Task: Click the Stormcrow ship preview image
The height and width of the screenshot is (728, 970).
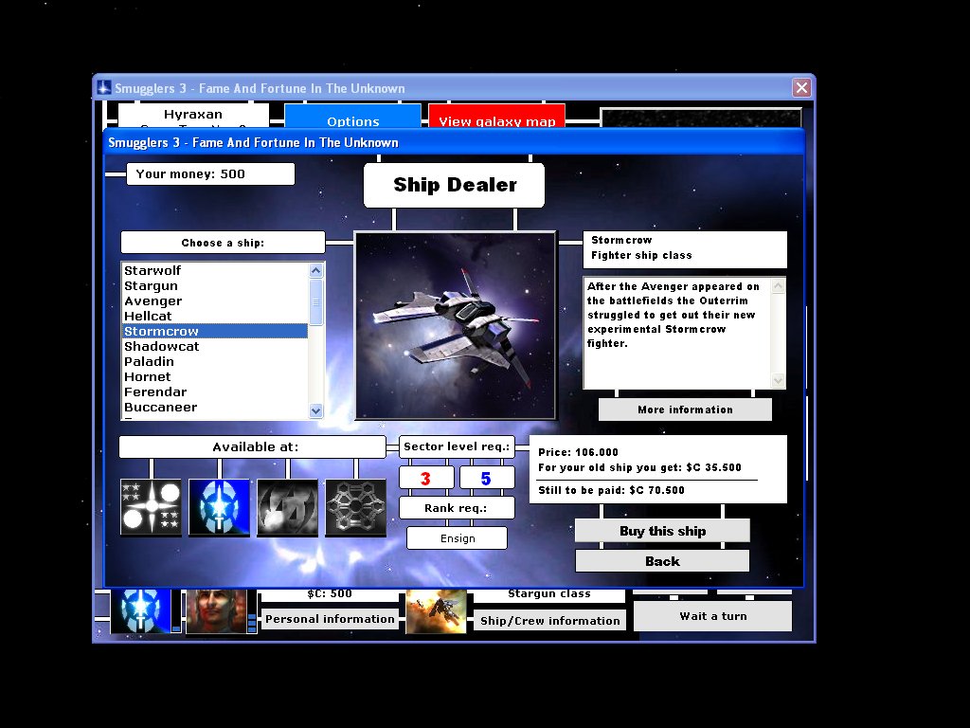Action: click(455, 325)
